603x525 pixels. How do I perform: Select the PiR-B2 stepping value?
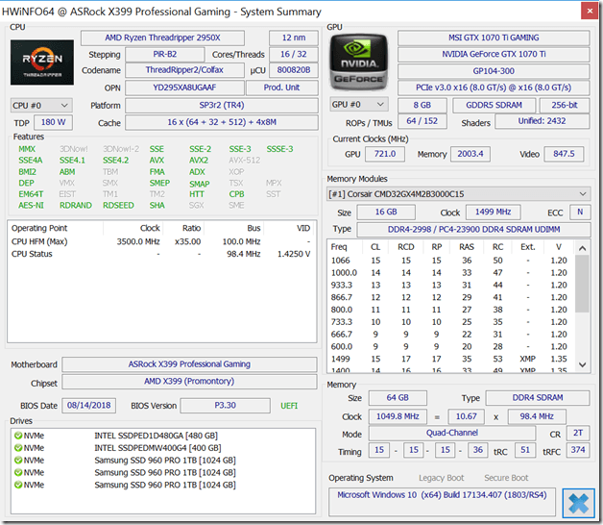164,54
